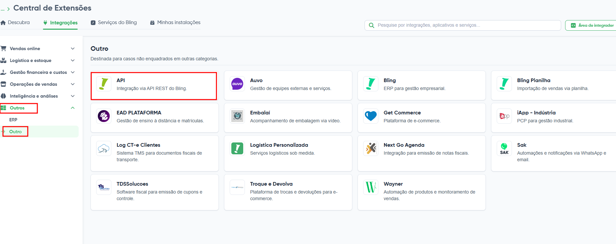The image size is (616, 244).
Task: Open the Integrações tab
Action: tap(60, 23)
